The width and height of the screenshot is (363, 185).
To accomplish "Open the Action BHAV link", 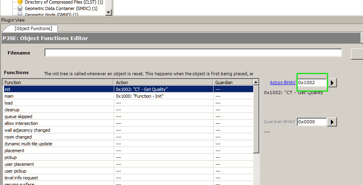I will click(x=282, y=82).
